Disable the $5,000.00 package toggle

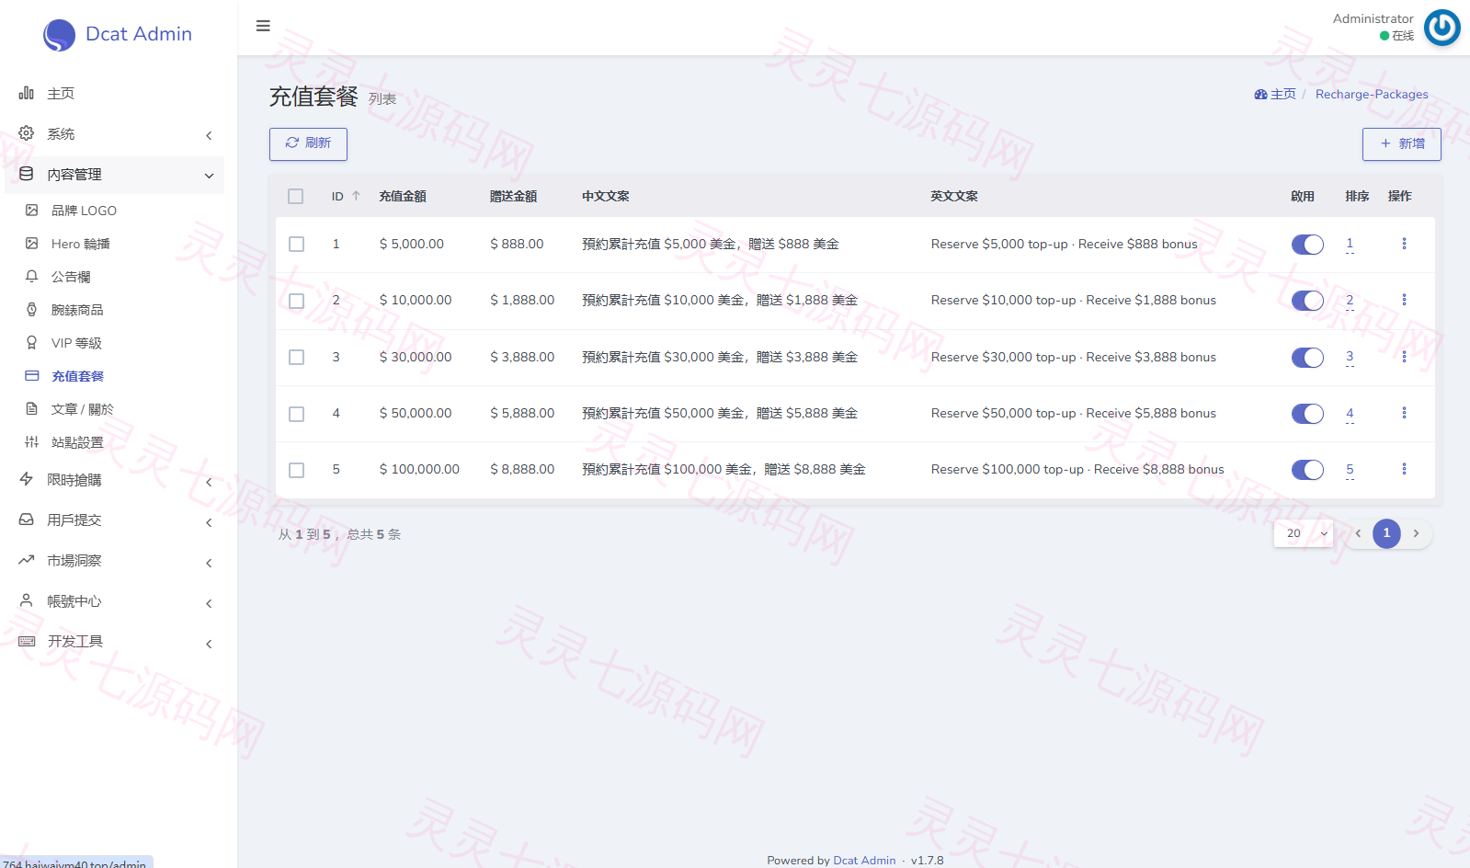(x=1307, y=245)
